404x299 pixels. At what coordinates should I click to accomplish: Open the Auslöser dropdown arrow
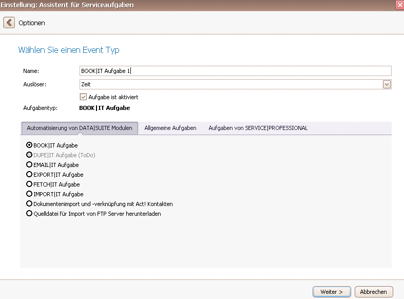(x=387, y=84)
